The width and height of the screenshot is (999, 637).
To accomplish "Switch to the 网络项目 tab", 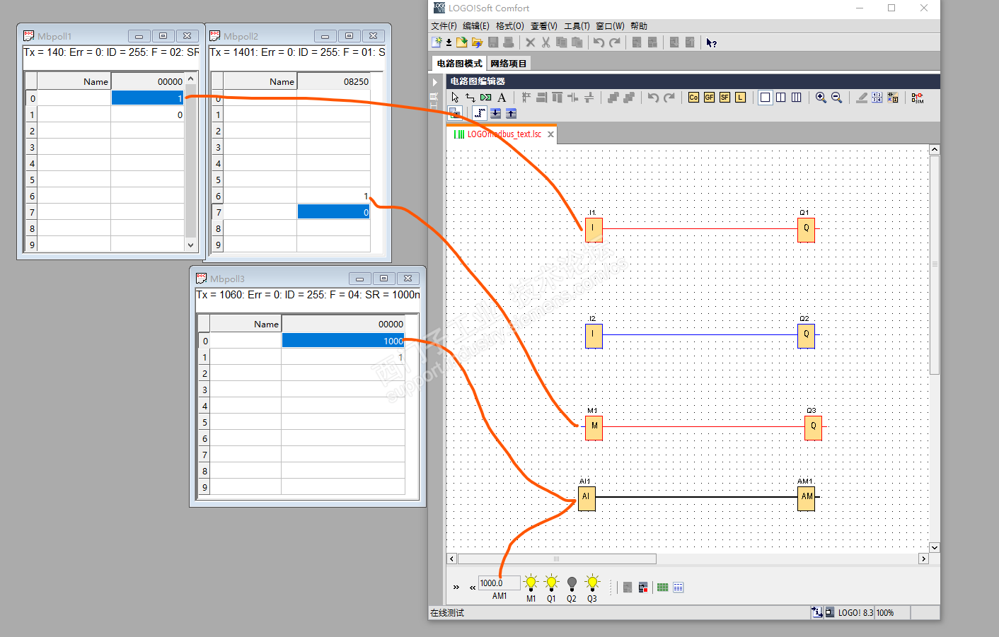I will click(509, 64).
